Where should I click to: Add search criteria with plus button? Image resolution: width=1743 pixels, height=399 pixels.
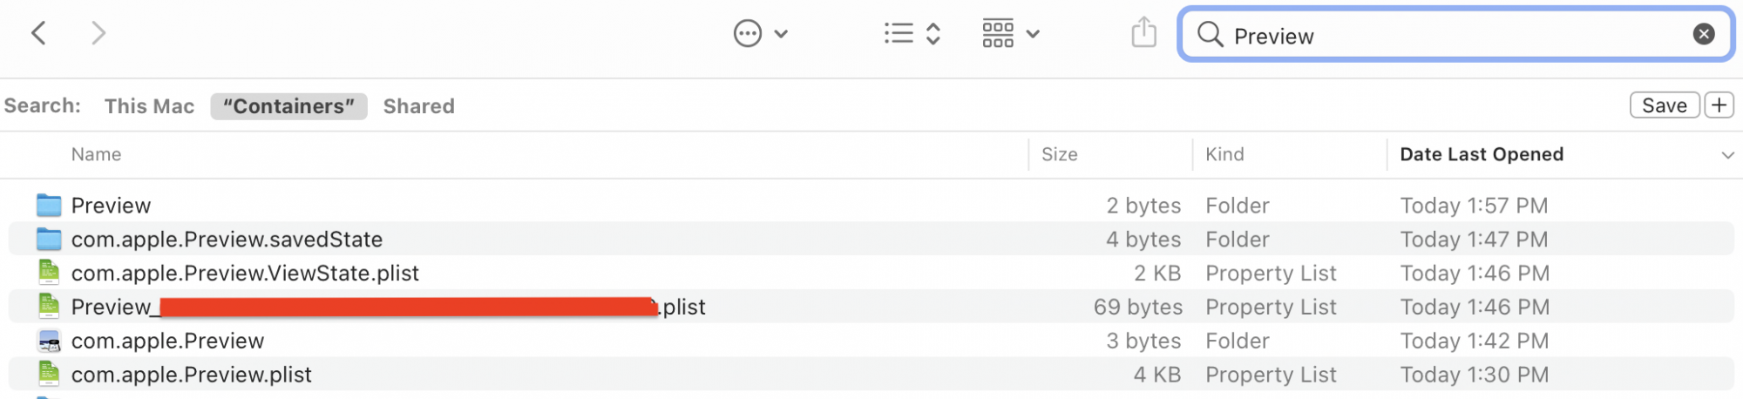1719,105
